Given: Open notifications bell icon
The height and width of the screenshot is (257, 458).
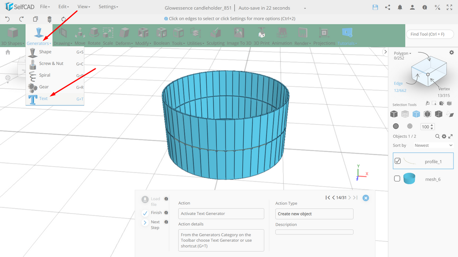Looking at the screenshot, I should click(x=400, y=8).
